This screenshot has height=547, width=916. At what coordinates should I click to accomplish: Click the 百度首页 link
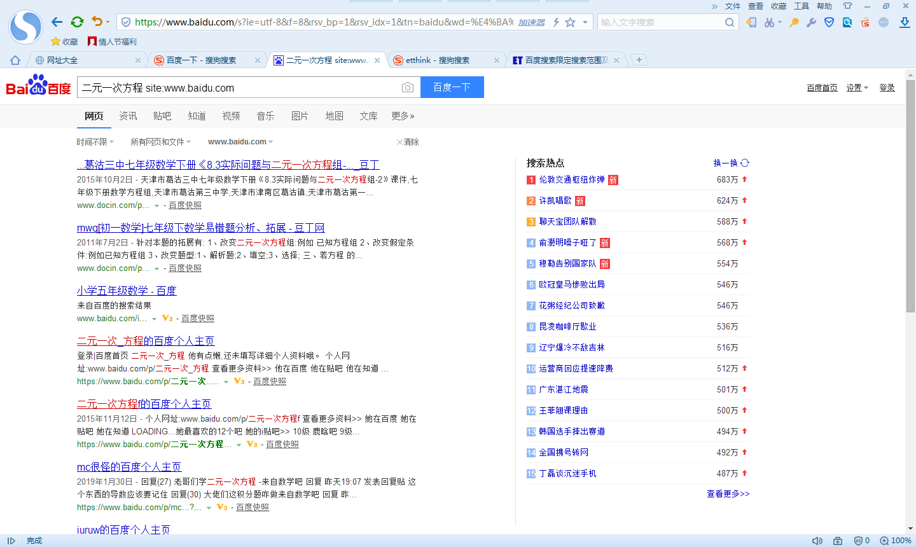822,88
